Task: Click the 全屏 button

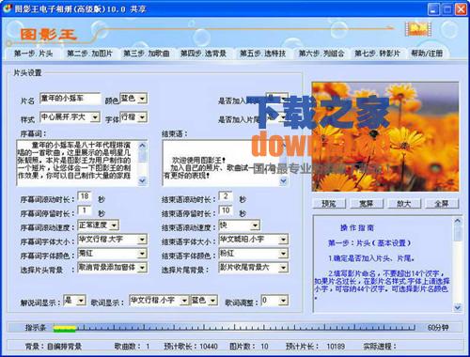Action: tap(442, 204)
